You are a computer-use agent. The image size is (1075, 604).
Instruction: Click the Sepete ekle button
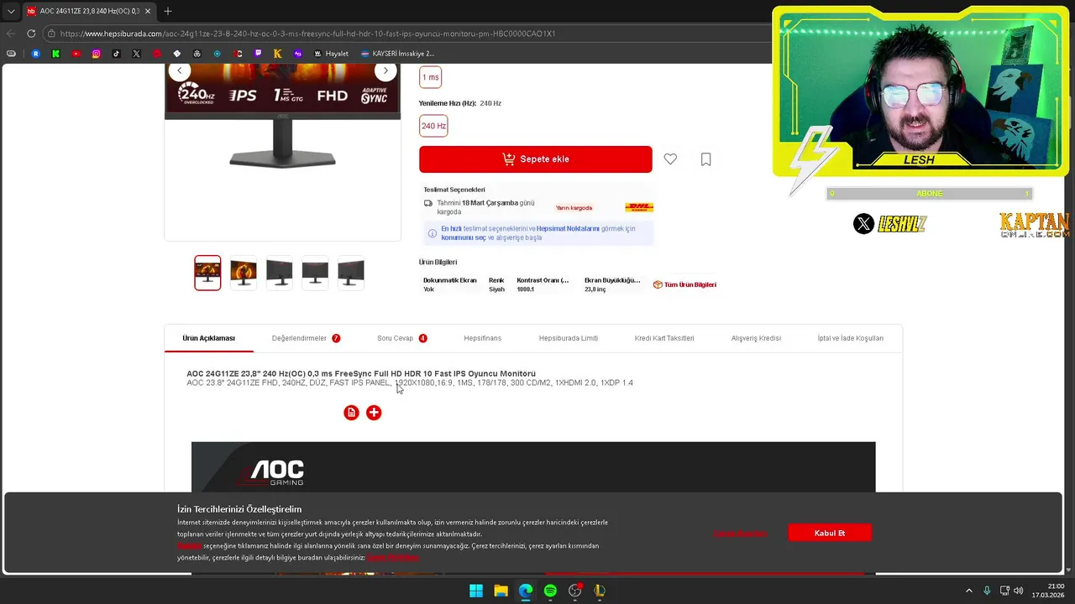coord(535,159)
